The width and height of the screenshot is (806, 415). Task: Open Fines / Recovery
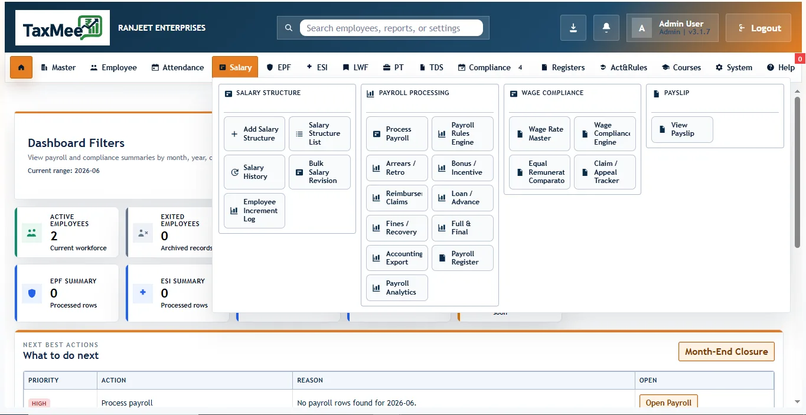pos(397,228)
